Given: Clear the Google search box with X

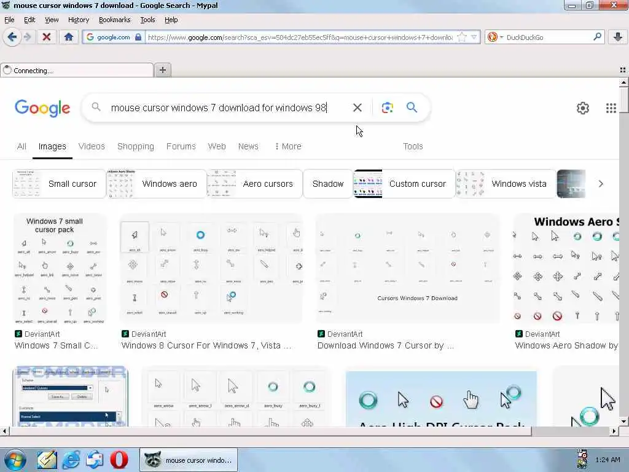Looking at the screenshot, I should click(357, 108).
